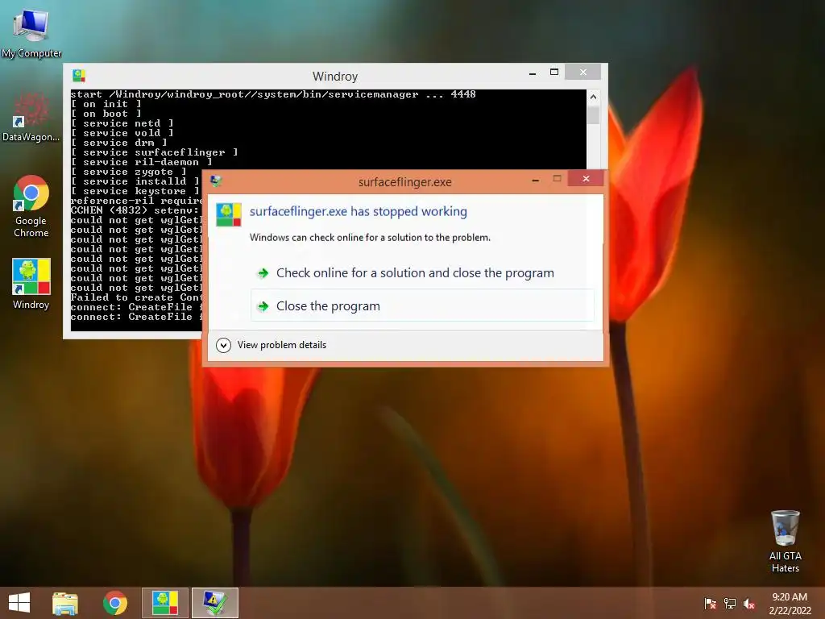Click the console line starting 'start /Windroy/windroy_root'

click(273, 94)
